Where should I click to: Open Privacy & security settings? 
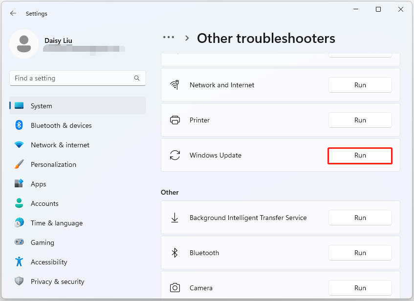[78, 281]
